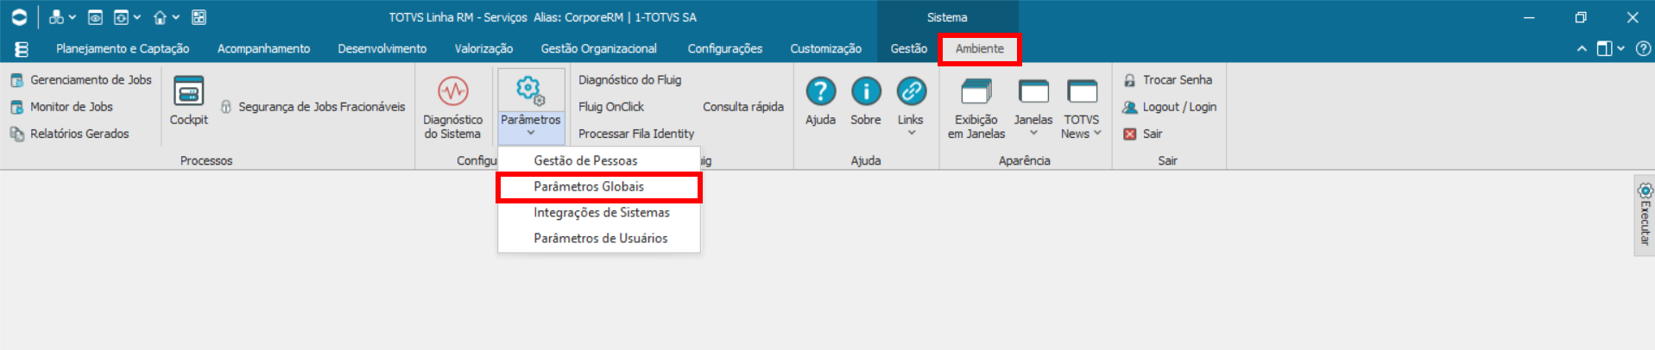Viewport: 1655px width, 350px height.
Task: Click Processar Fila Identity
Action: point(636,134)
